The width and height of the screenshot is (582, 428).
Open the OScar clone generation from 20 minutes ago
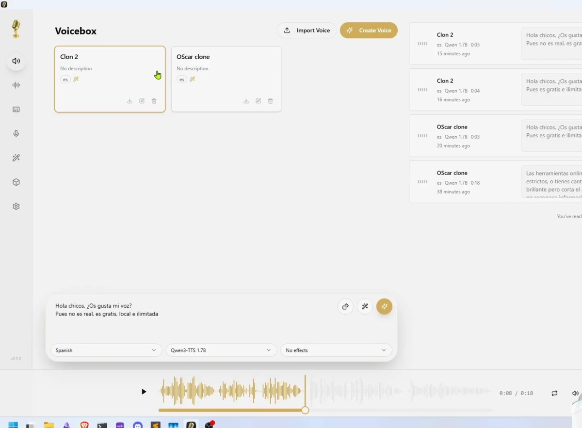[x=495, y=136]
